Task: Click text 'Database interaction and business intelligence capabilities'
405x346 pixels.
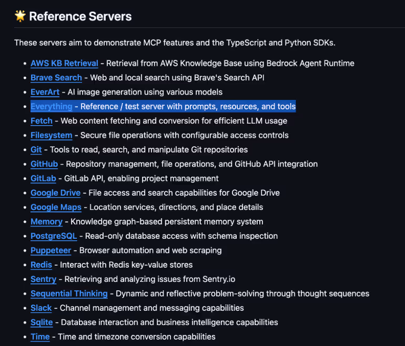Action: tap(169, 322)
